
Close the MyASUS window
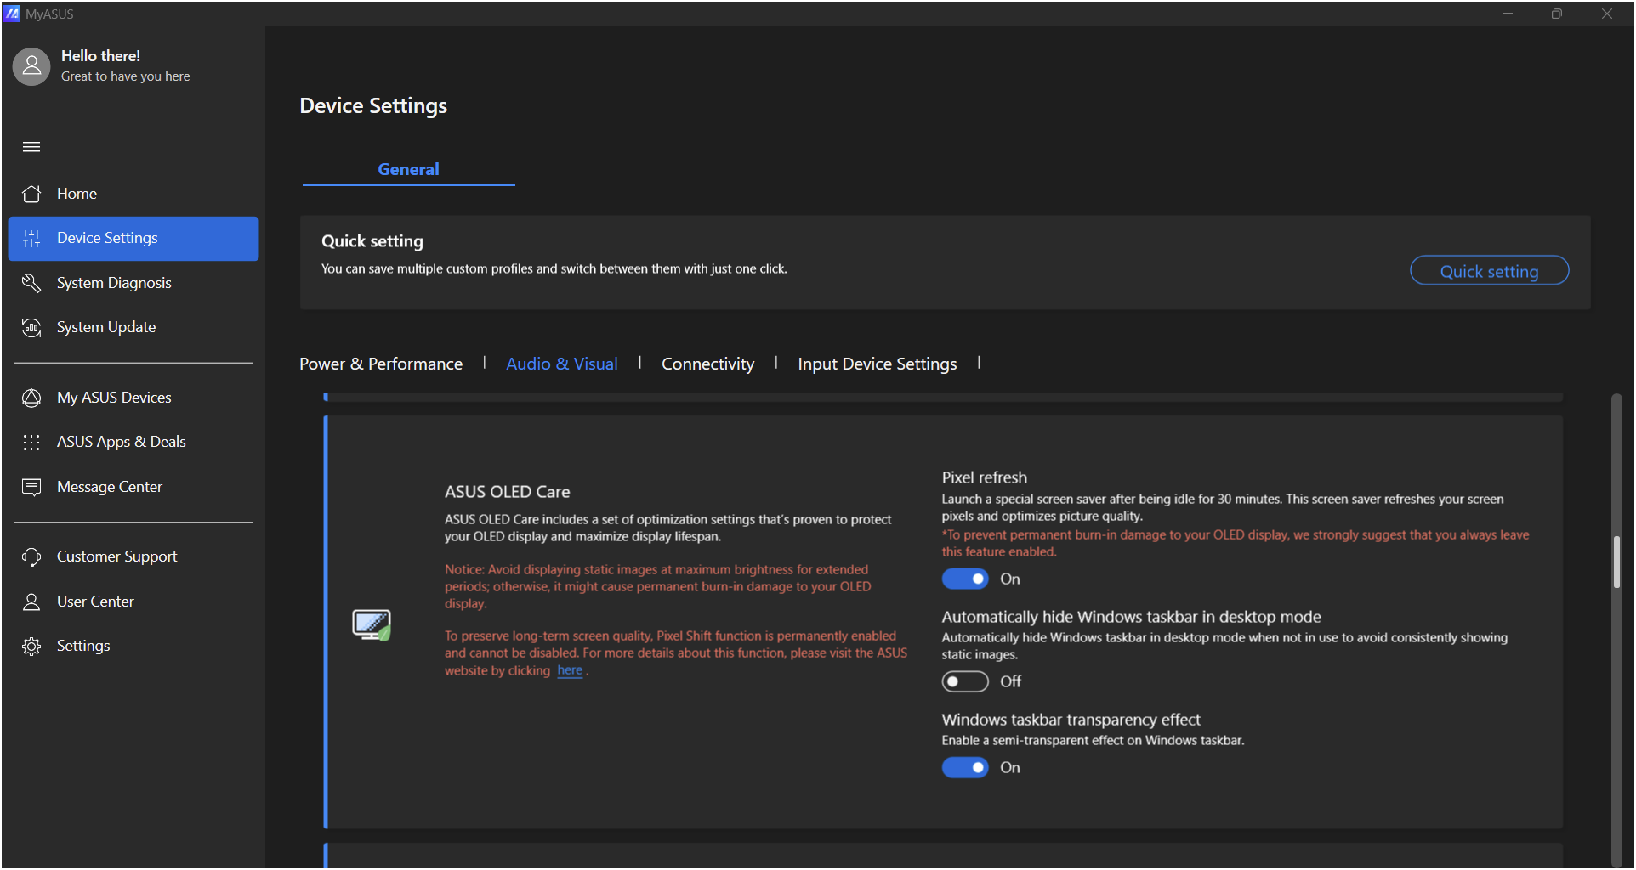point(1606,14)
